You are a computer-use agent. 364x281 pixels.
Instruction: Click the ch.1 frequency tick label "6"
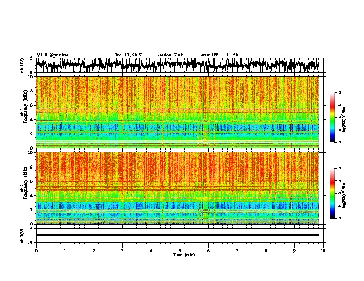pyautogui.click(x=33, y=105)
